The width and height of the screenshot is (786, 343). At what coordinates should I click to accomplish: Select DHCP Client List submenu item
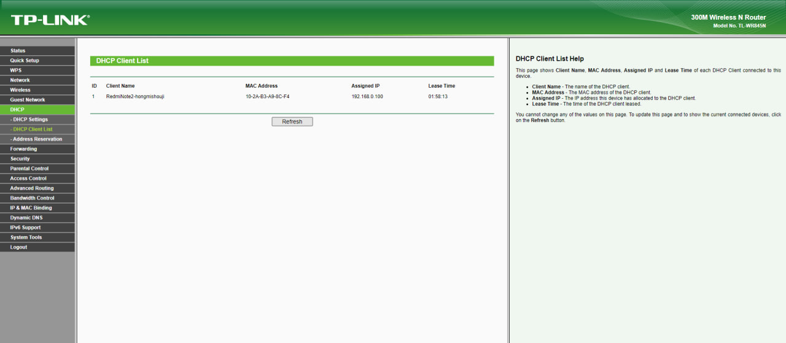coord(33,129)
